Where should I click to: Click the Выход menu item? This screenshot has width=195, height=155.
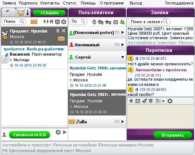coord(136,3)
